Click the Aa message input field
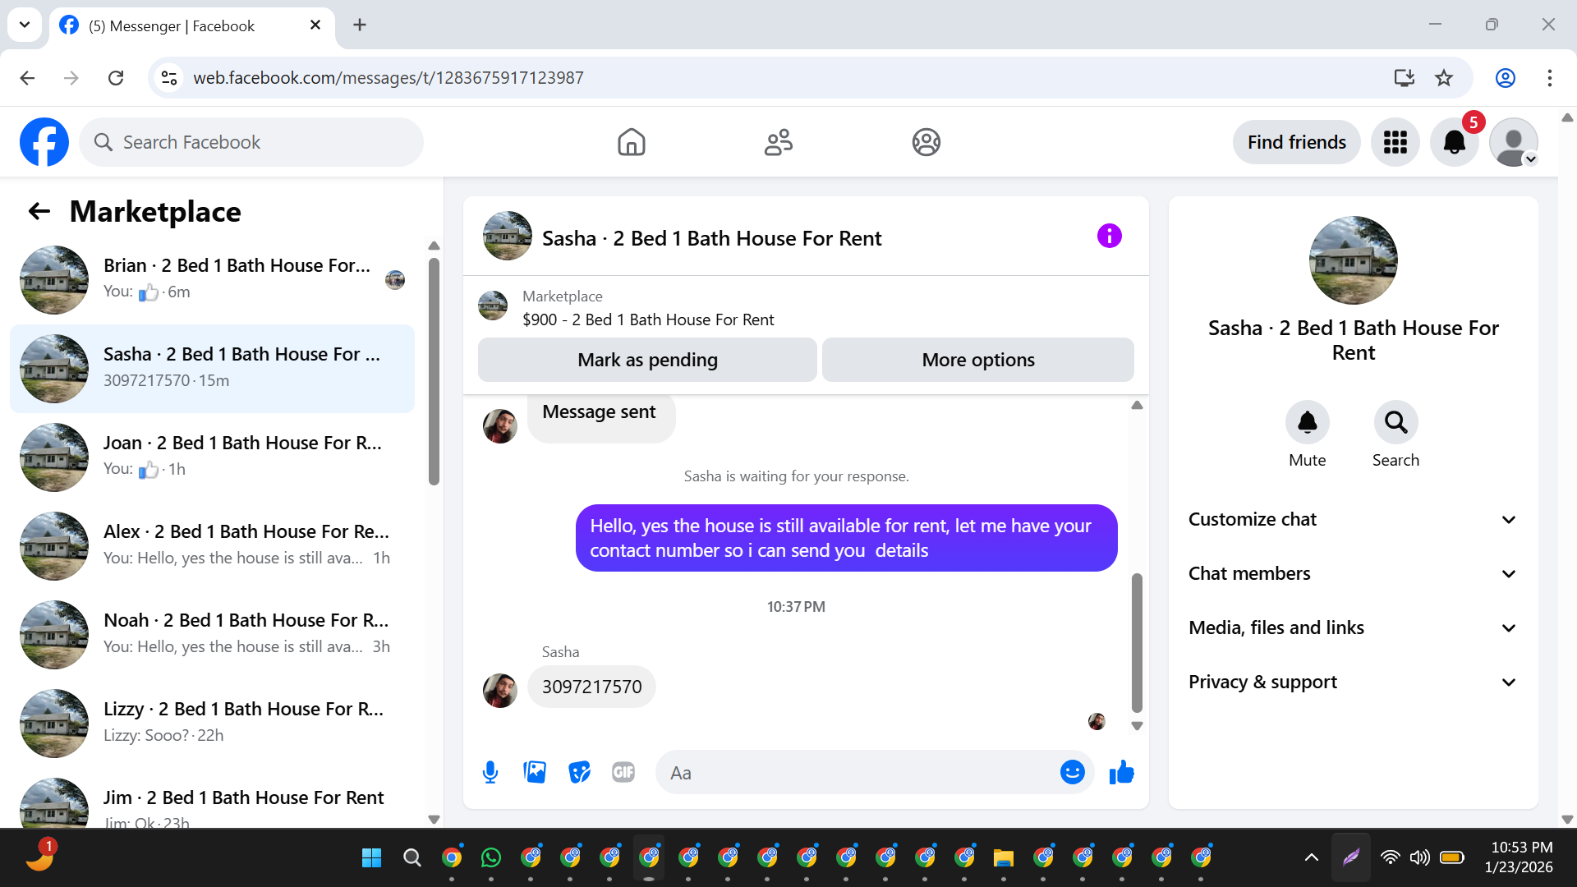This screenshot has width=1577, height=887. (854, 772)
